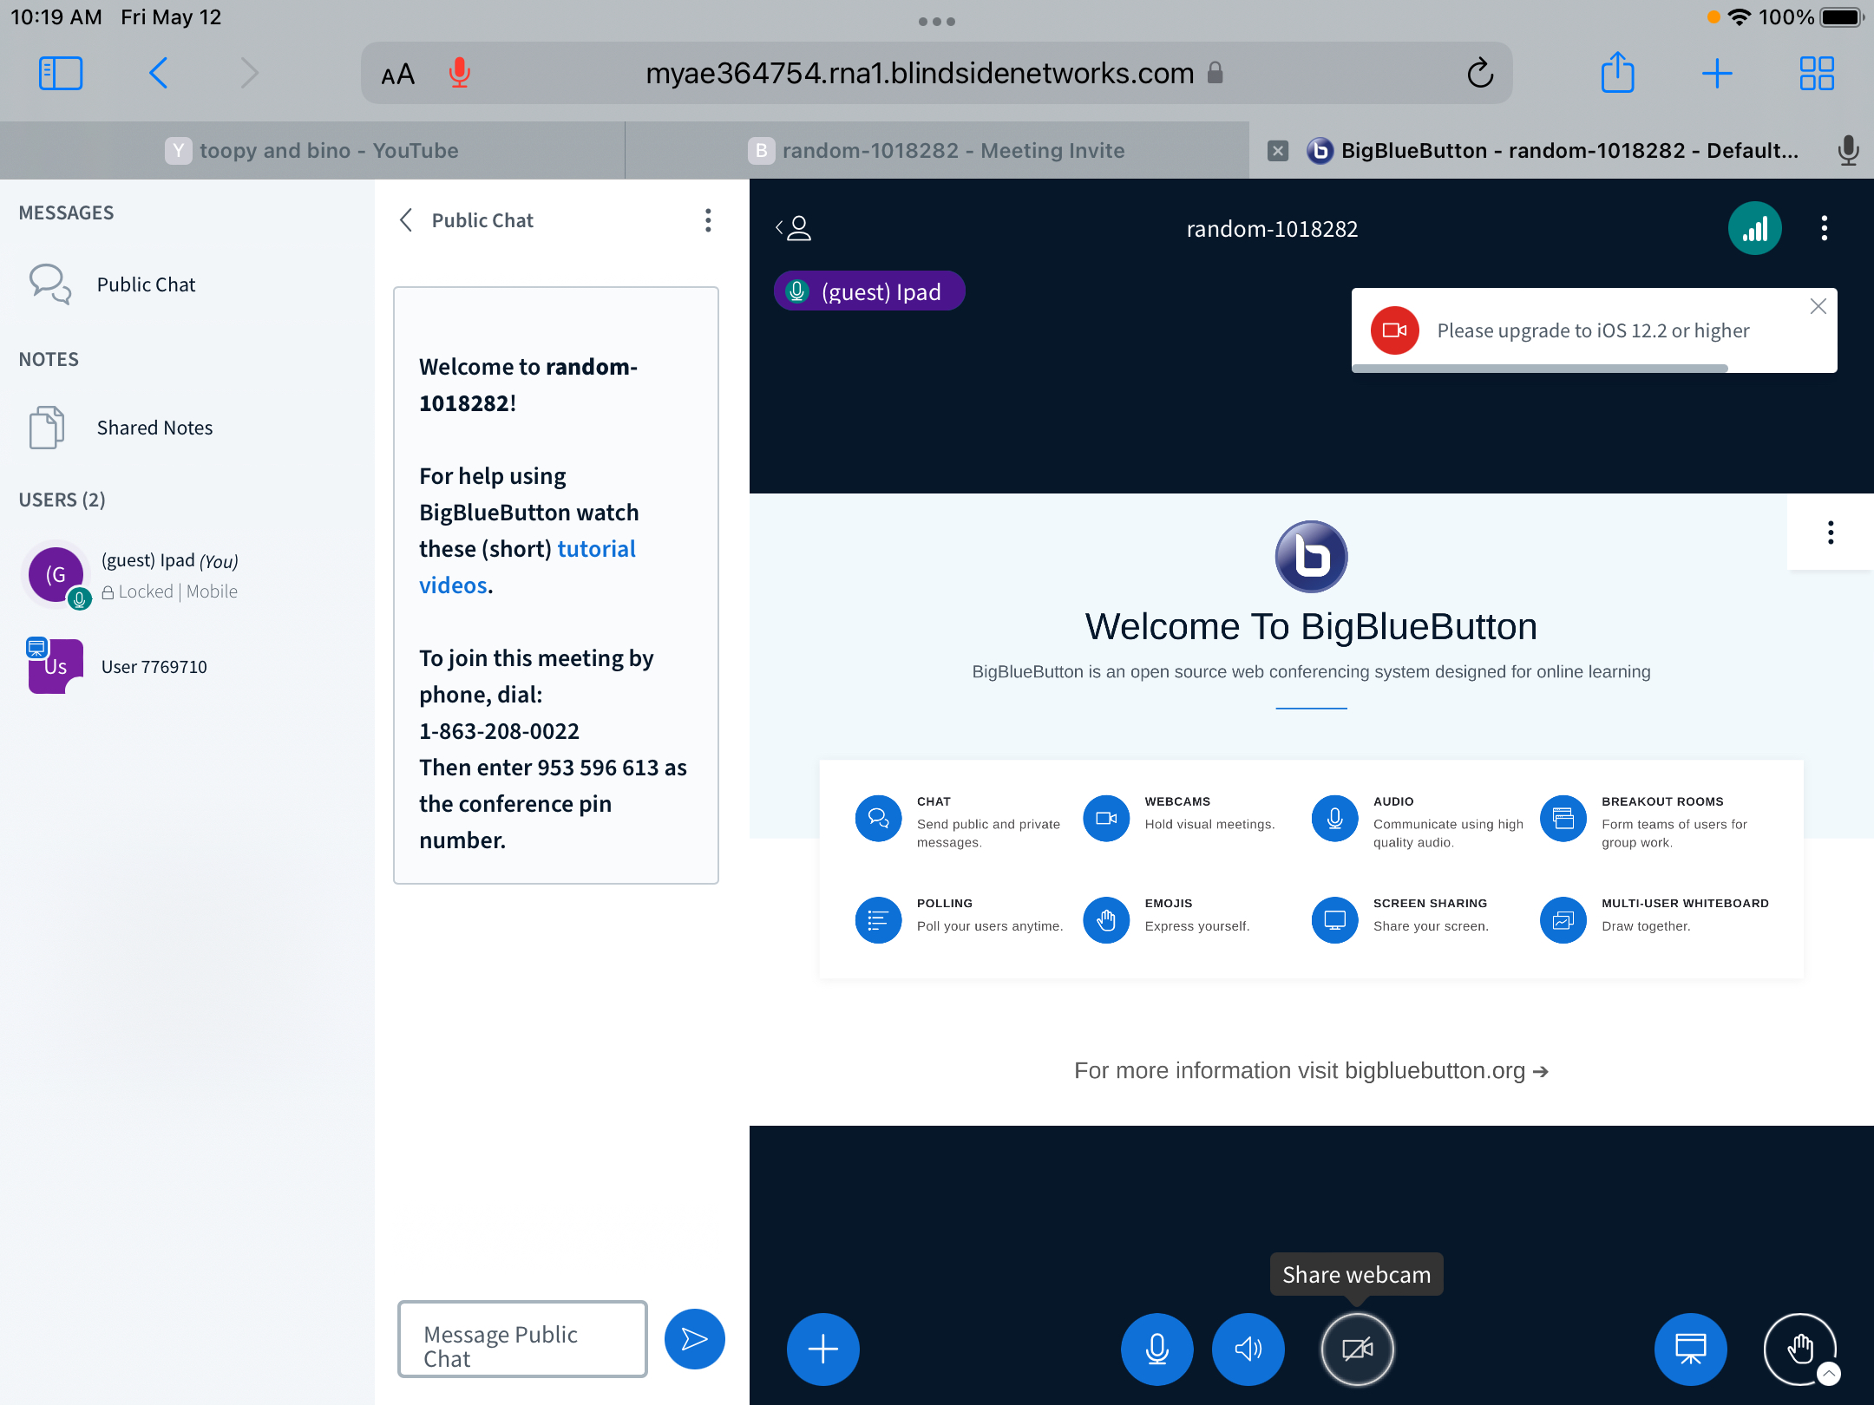Open the tutorial videos link

pyautogui.click(x=596, y=548)
